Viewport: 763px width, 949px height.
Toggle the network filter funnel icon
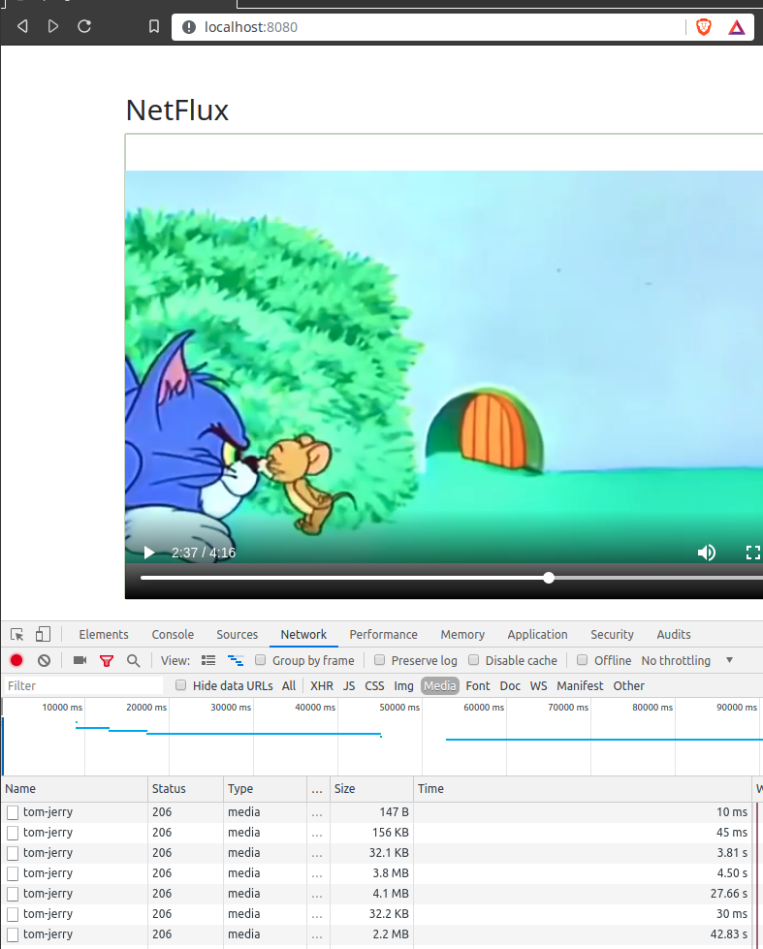pos(107,661)
